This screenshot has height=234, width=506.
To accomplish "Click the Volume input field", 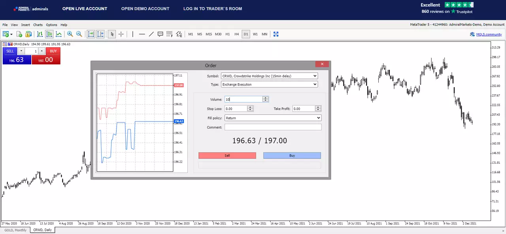I will (244, 99).
